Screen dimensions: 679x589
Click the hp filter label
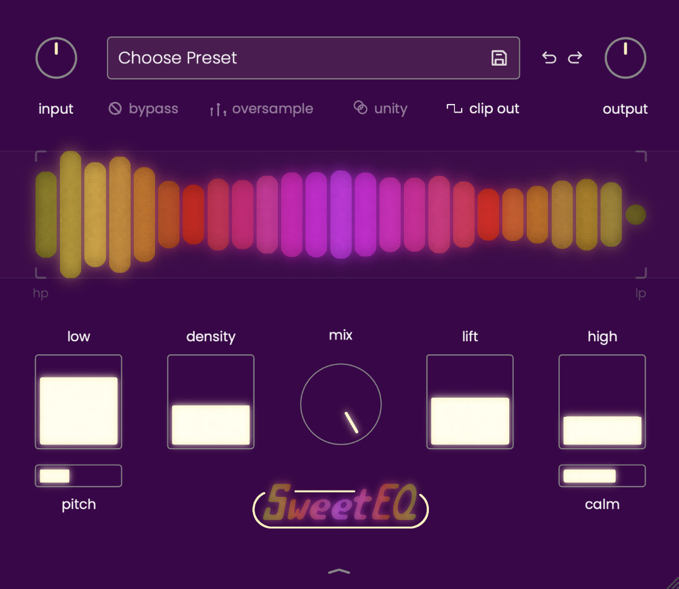[41, 293]
